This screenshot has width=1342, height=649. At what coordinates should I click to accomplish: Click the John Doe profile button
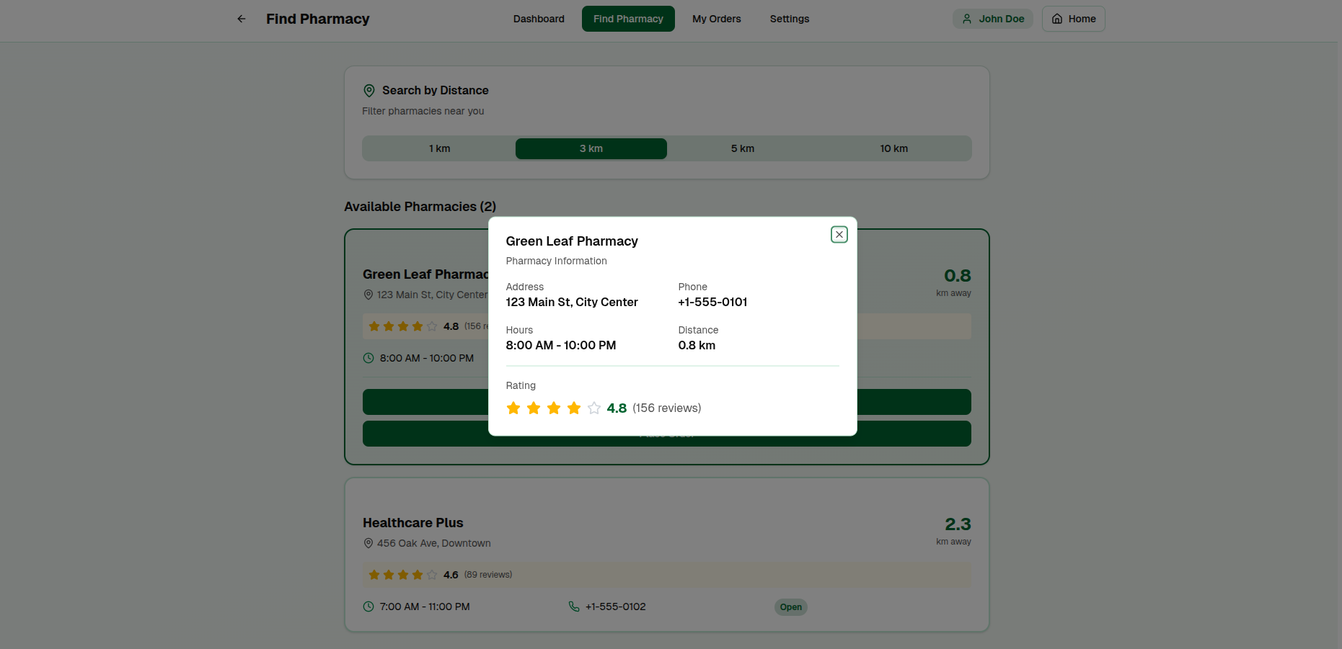(992, 19)
